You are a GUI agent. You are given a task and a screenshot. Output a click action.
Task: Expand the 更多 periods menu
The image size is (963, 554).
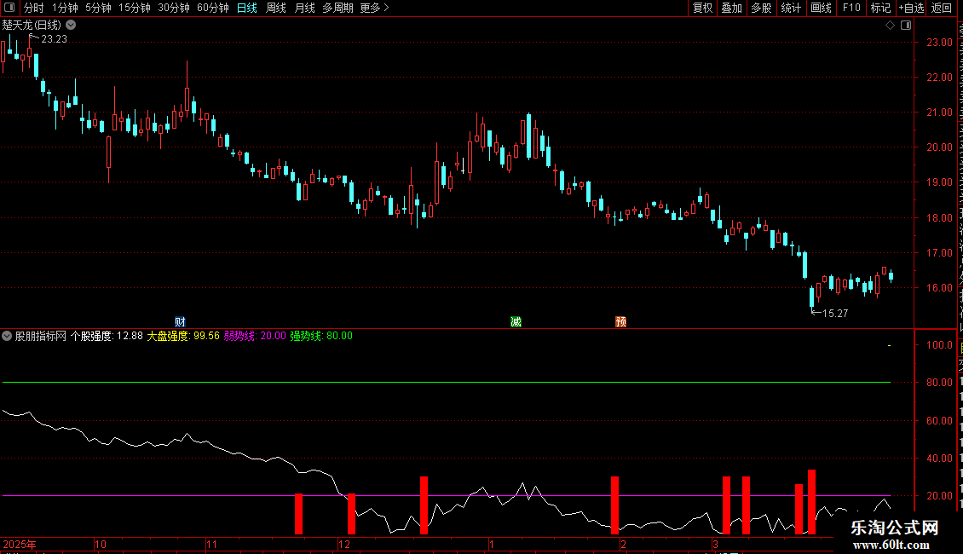click(x=374, y=8)
